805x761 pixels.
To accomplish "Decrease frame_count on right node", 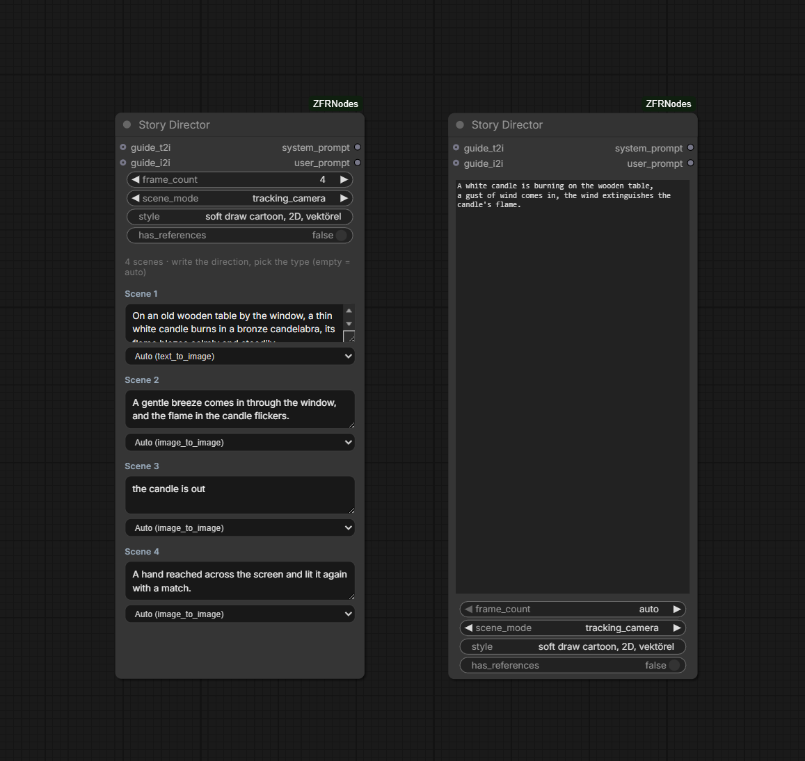I will point(468,609).
